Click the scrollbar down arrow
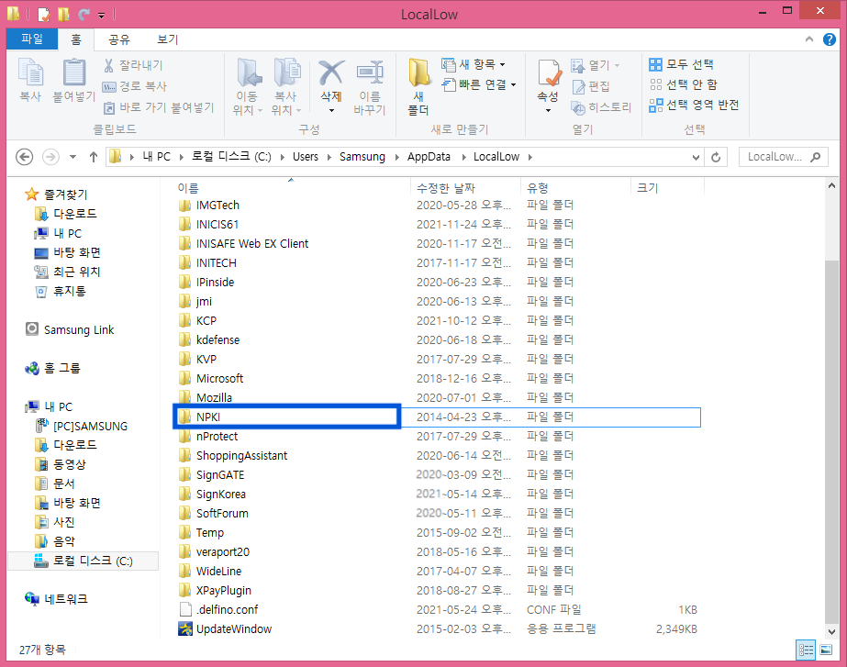 coord(832,632)
